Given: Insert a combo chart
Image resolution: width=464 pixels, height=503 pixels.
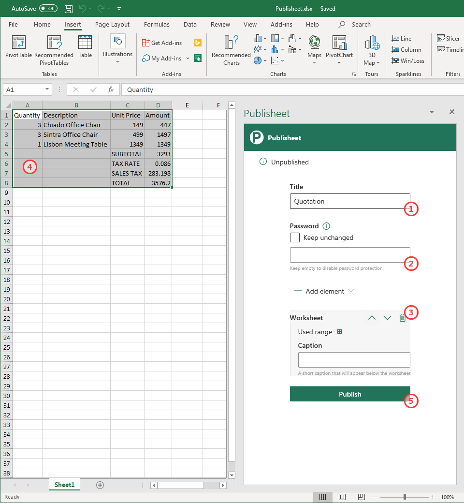Looking at the screenshot, I should tap(292, 49).
